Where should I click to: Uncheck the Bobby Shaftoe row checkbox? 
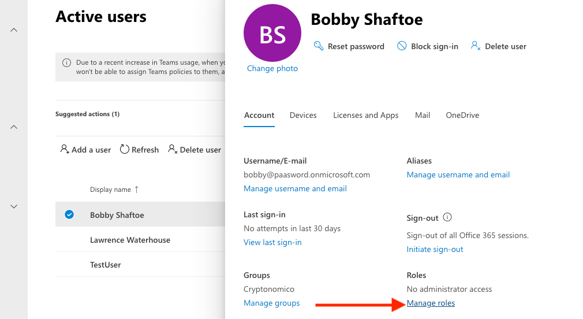coord(69,214)
